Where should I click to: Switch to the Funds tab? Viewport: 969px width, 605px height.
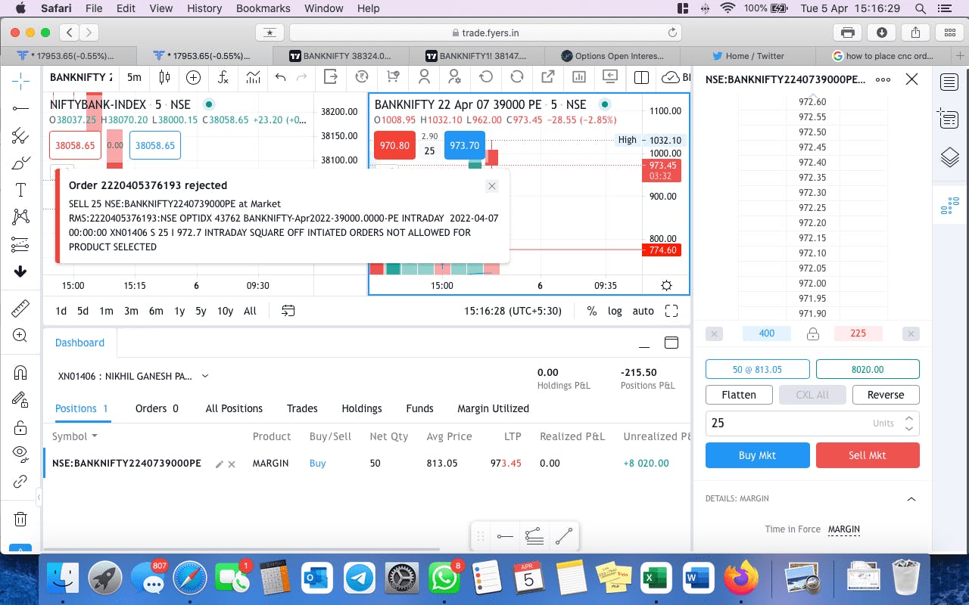[x=419, y=408]
